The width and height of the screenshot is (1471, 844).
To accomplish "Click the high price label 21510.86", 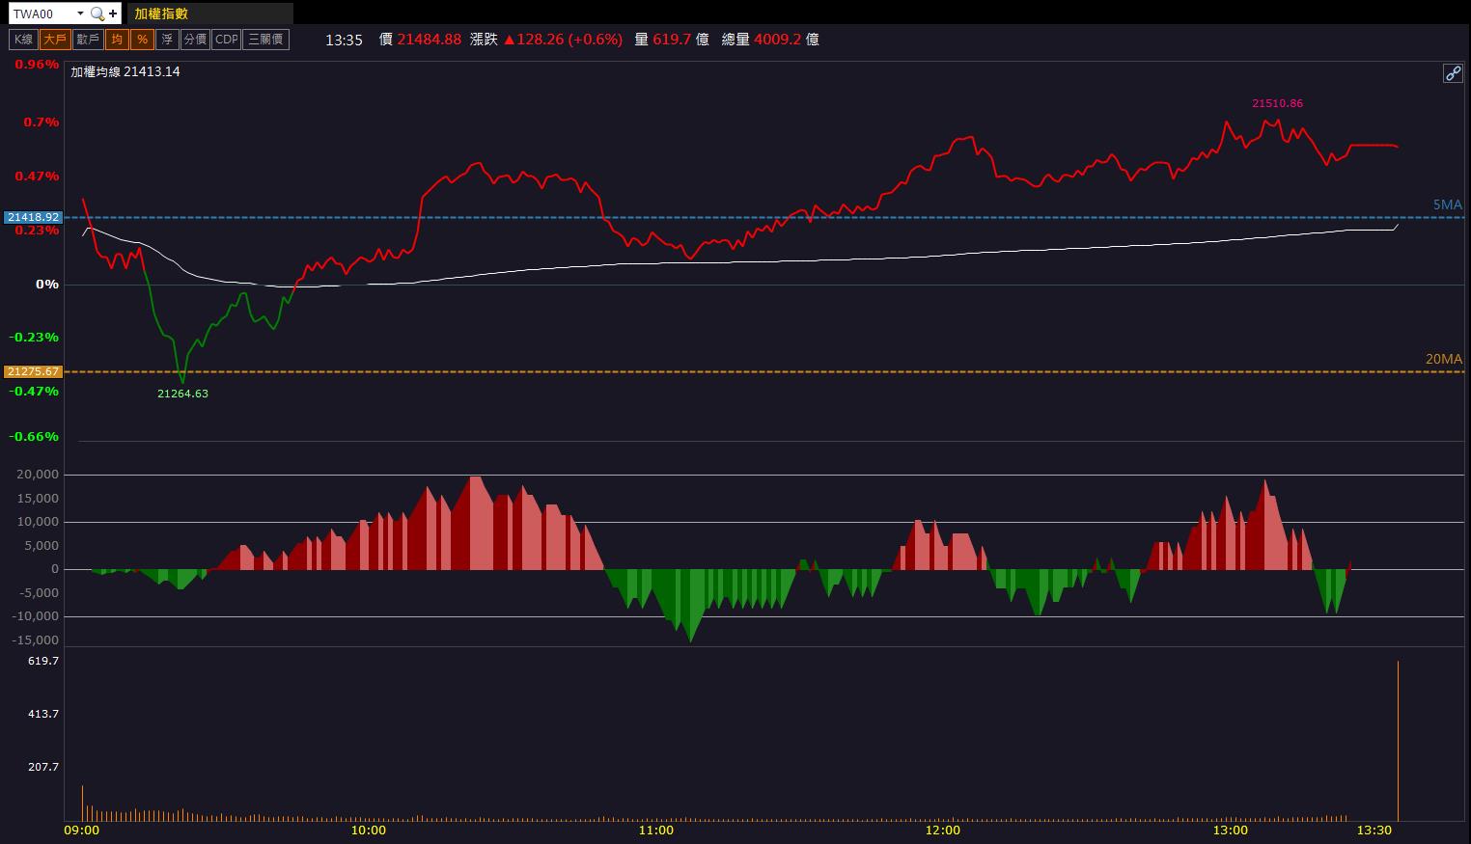I will [1277, 103].
